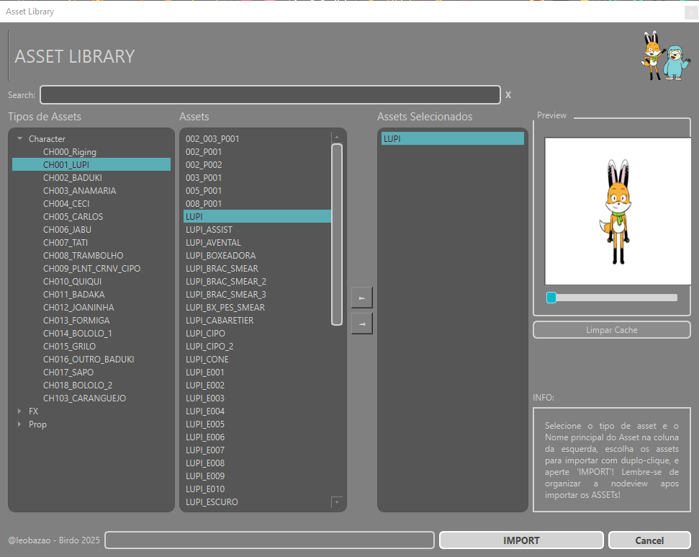Image resolution: width=699 pixels, height=557 pixels.
Task: Expand the Prop asset type
Action: click(20, 424)
